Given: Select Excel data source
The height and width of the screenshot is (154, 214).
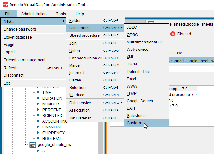Looking at the screenshot, I should coord(146,79).
